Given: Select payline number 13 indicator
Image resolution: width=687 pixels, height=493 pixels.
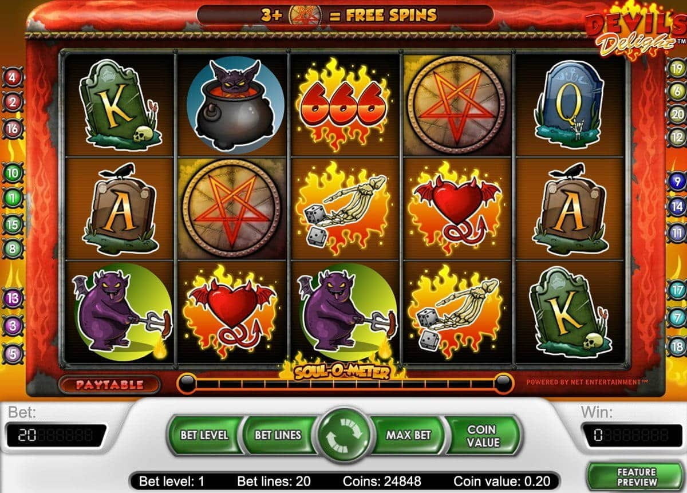Looking at the screenshot, I should click(x=13, y=298).
